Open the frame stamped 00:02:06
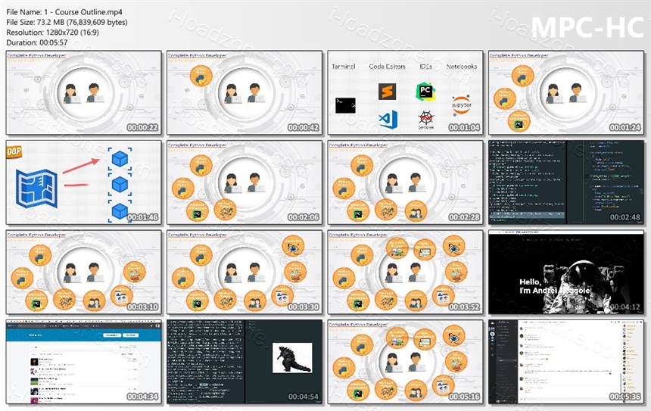The height and width of the screenshot is (411, 651). (x=245, y=182)
